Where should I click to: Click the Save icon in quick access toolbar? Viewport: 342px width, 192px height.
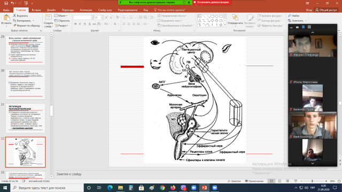(x=6, y=3)
